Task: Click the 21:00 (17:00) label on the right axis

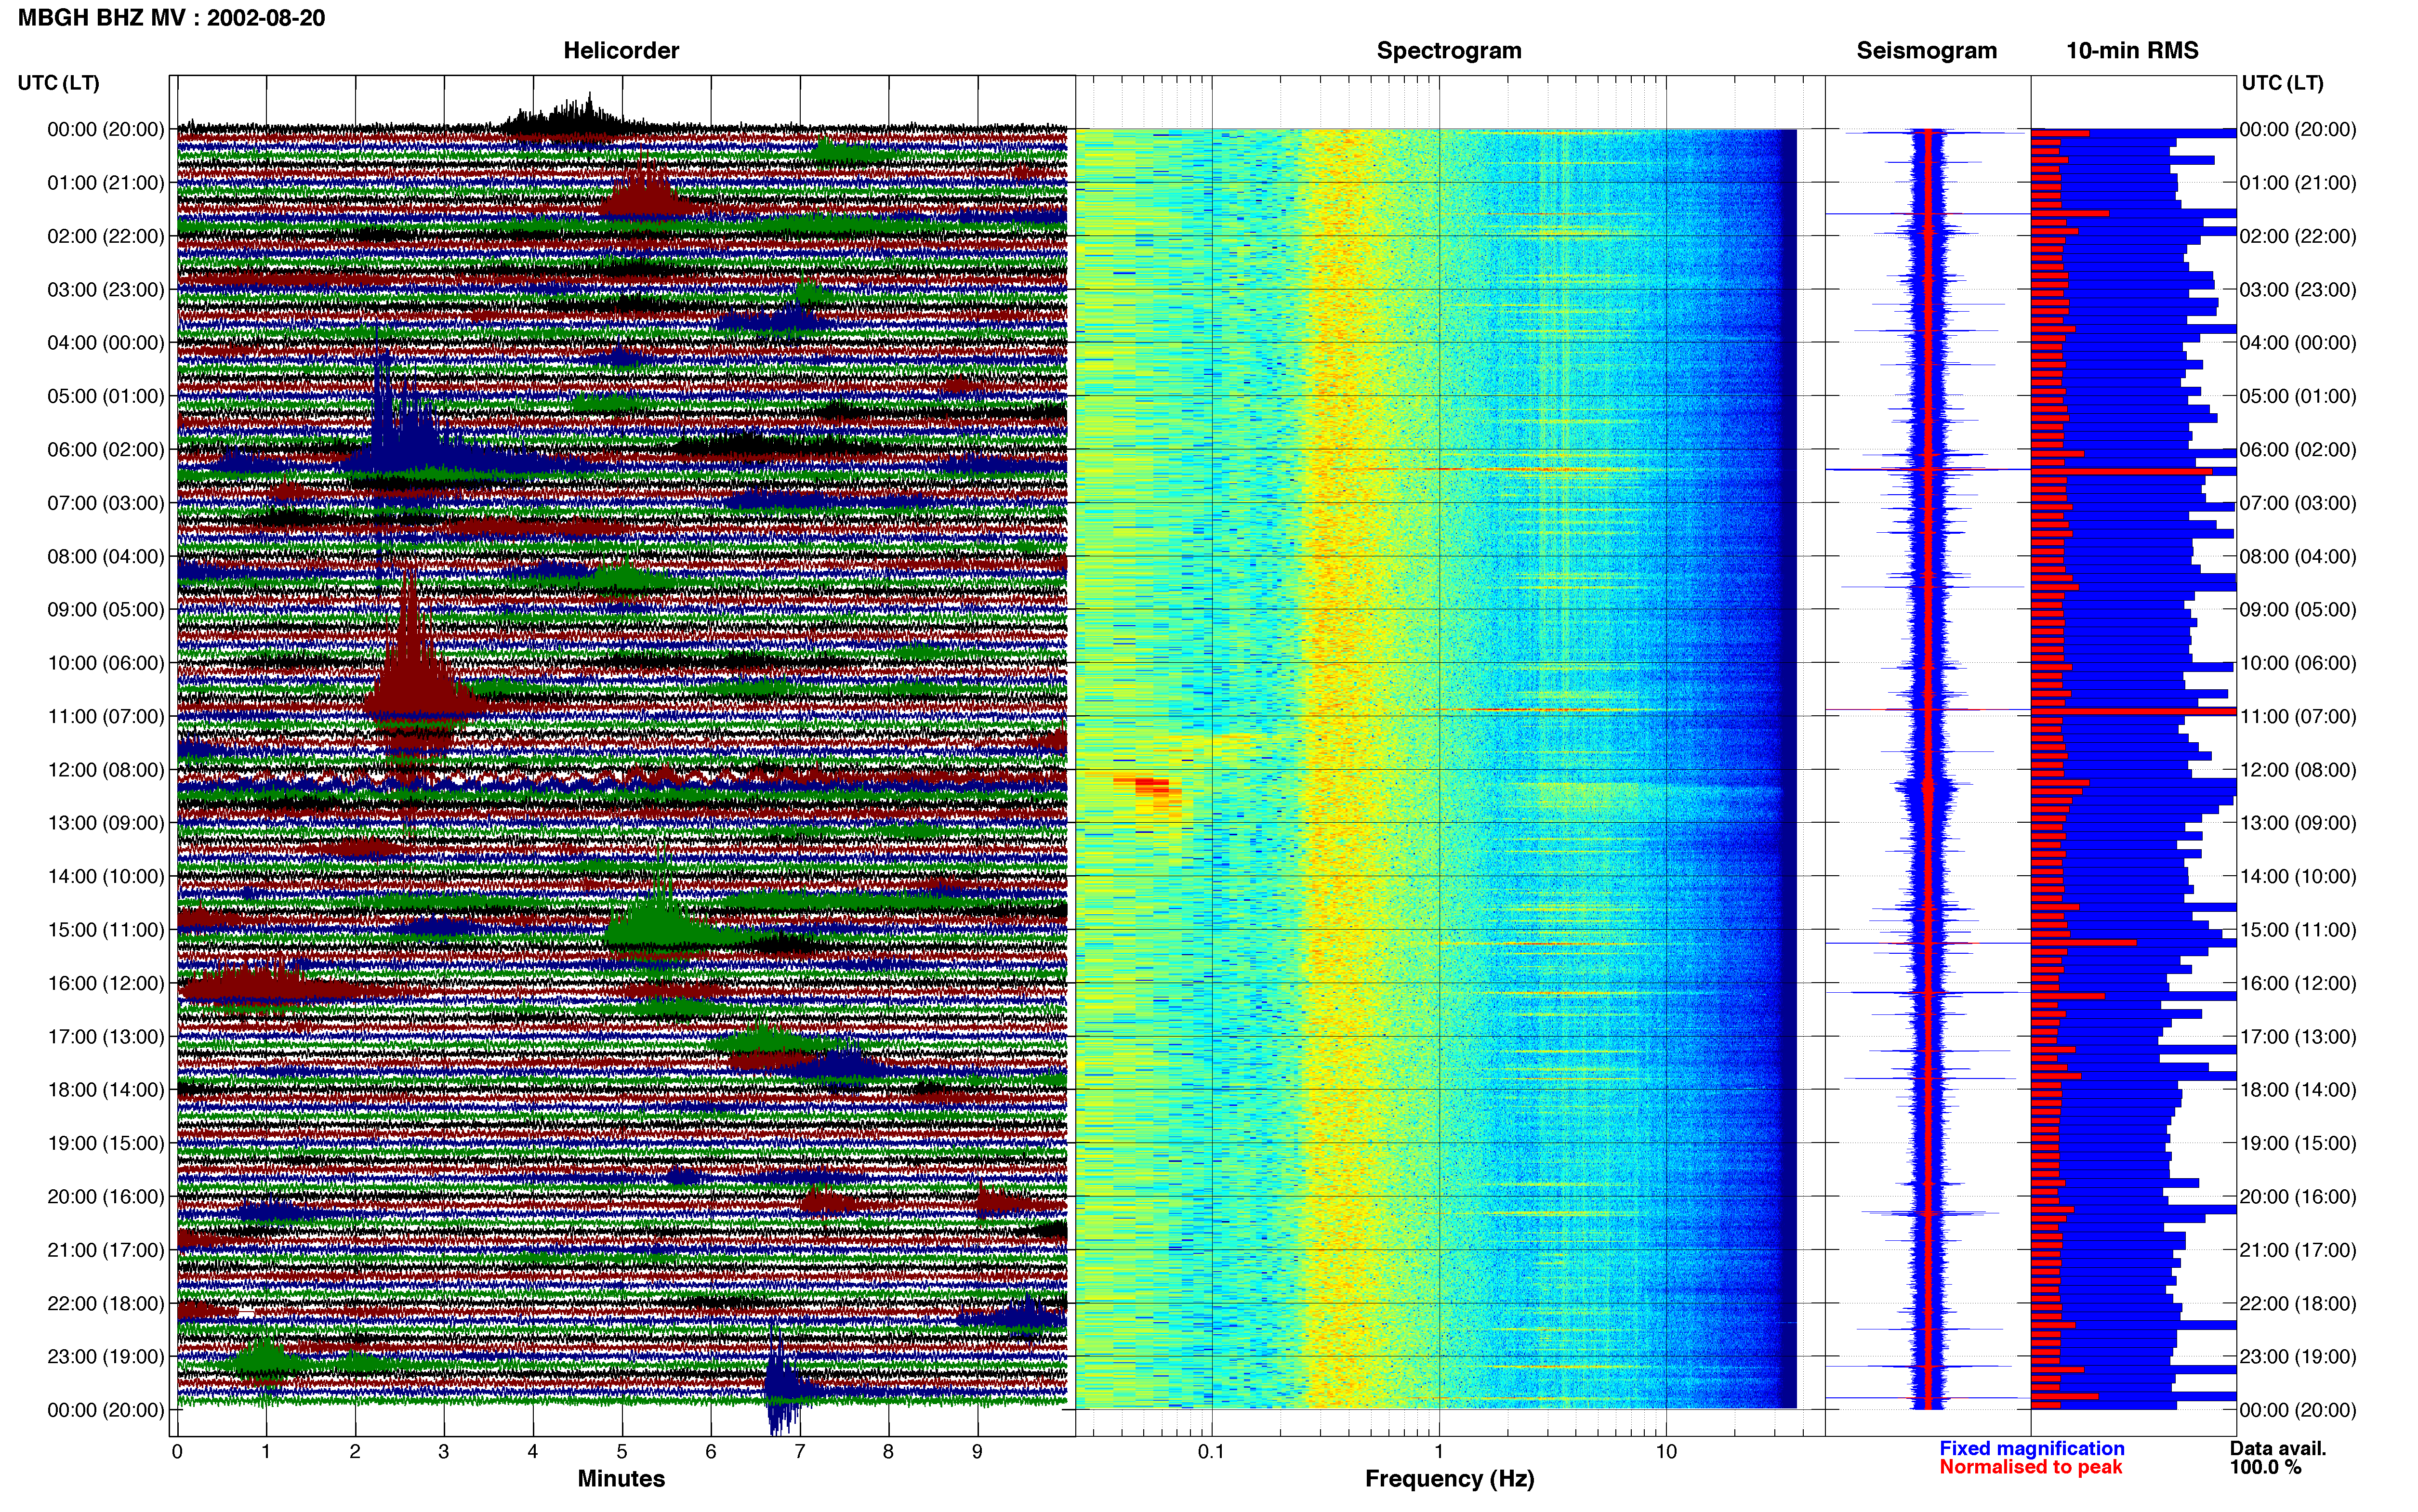Action: tap(2298, 1250)
